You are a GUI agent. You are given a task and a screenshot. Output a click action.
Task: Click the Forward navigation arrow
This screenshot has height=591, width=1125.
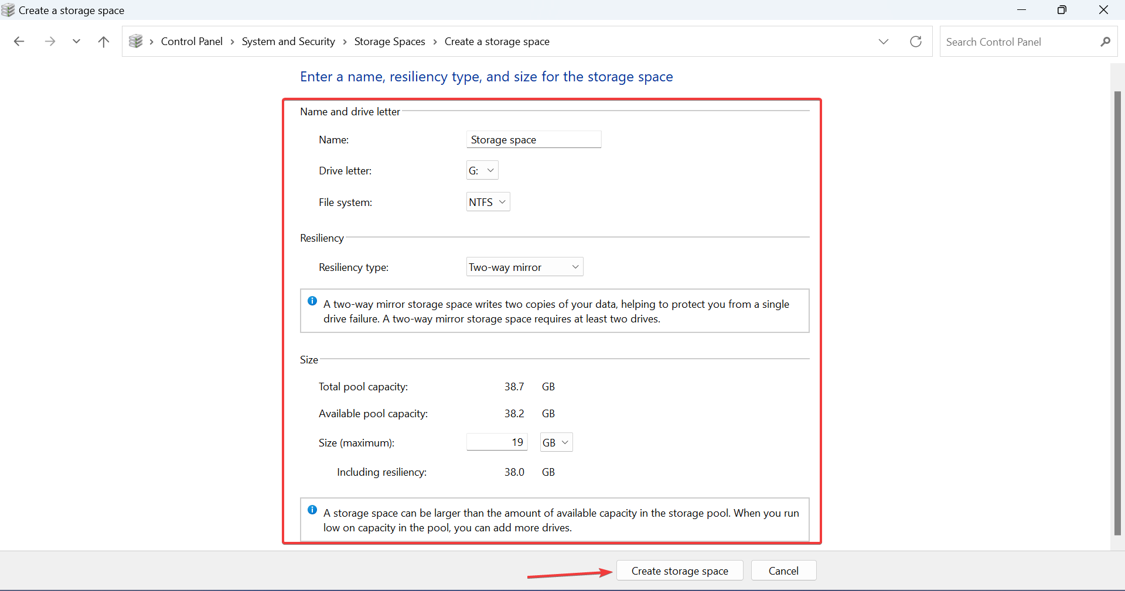50,42
